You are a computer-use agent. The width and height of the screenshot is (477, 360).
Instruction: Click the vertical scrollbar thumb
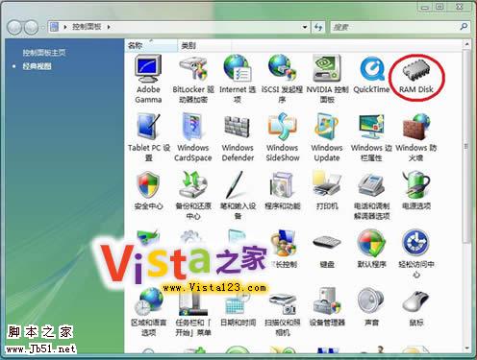[x=466, y=146]
